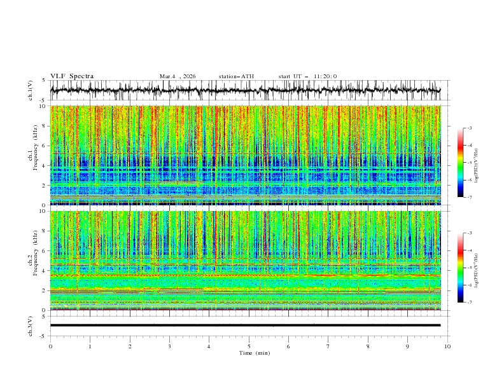
Task: Click time axis tick label "0"
Action: click(50, 346)
